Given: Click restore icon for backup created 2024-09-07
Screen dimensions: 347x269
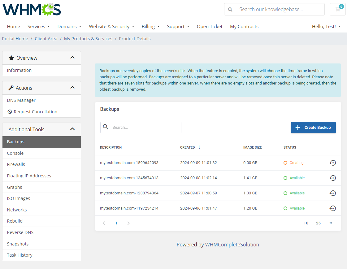Looking at the screenshot, I should (x=332, y=193).
